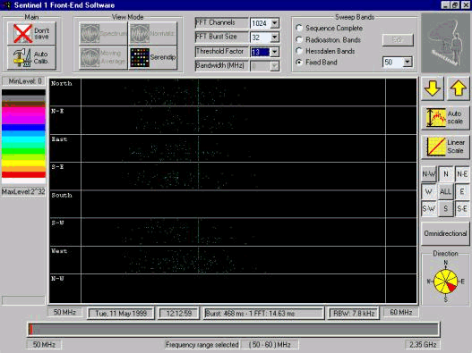Click the FFT Channels 1024 value field
This screenshot has width=472, height=353.
coord(261,23)
